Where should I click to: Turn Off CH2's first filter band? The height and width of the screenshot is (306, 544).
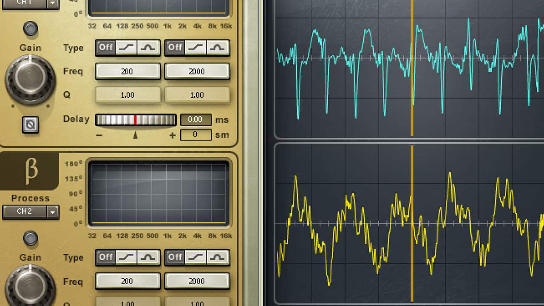[x=105, y=257]
